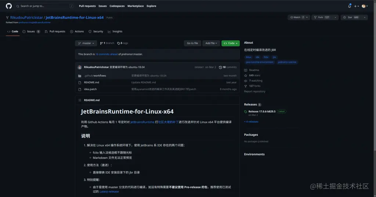Open JetBrainsRuntime link in README

click(142, 122)
